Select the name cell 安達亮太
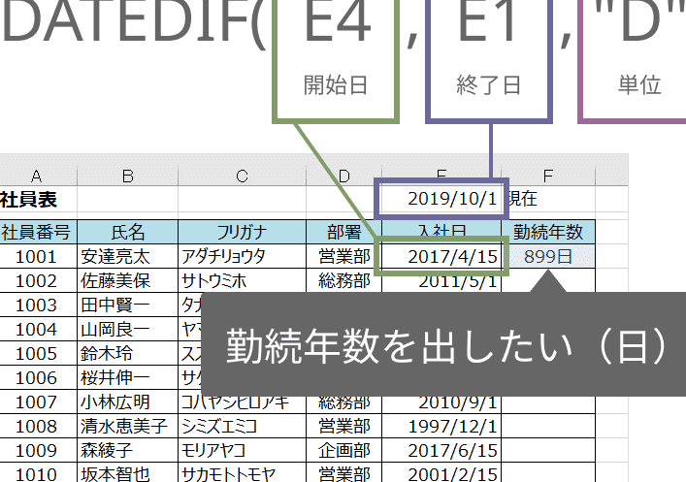 [x=127, y=257]
